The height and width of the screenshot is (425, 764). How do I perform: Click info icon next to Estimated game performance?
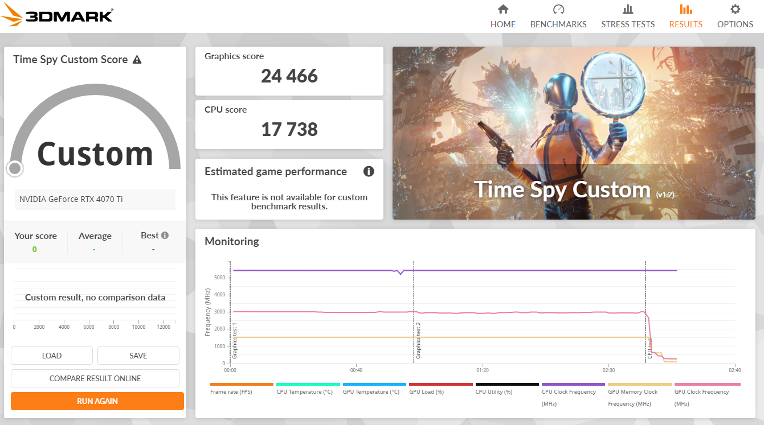369,171
